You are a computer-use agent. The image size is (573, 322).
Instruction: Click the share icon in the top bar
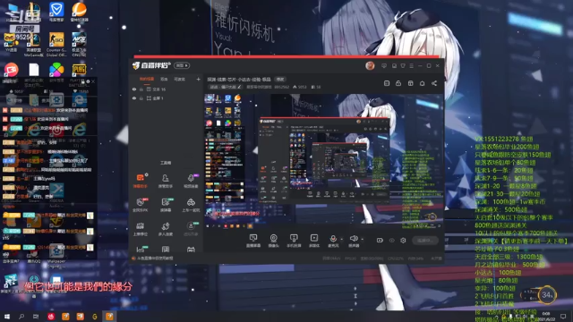click(x=434, y=83)
